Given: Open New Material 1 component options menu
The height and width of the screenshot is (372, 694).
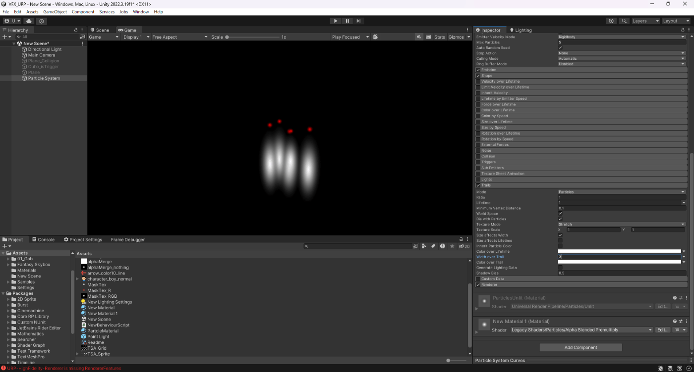Looking at the screenshot, I should (687, 322).
